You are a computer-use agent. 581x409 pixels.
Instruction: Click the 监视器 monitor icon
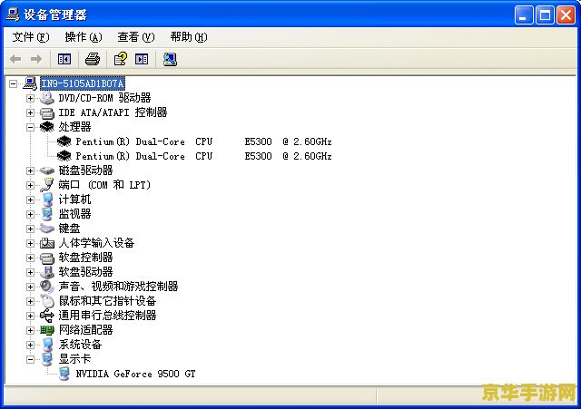coord(47,214)
